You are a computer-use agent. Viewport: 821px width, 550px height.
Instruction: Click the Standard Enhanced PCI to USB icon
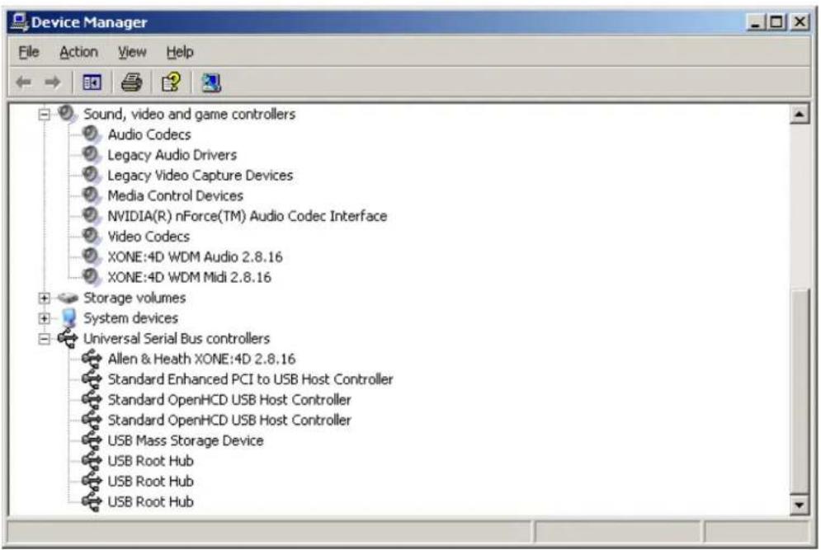[92, 378]
